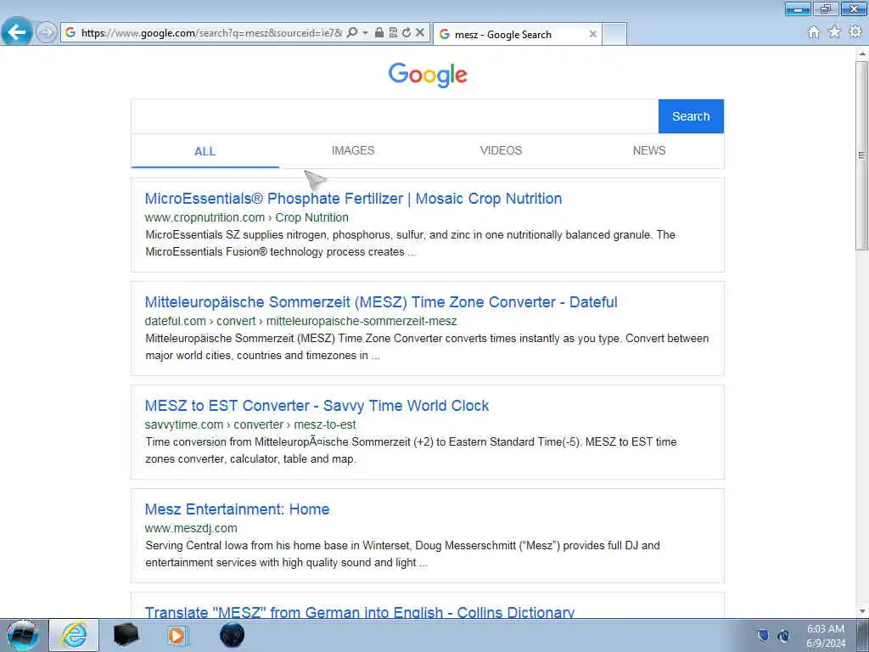The width and height of the screenshot is (869, 652).
Task: Go back with the browser Back arrow
Action: [17, 31]
